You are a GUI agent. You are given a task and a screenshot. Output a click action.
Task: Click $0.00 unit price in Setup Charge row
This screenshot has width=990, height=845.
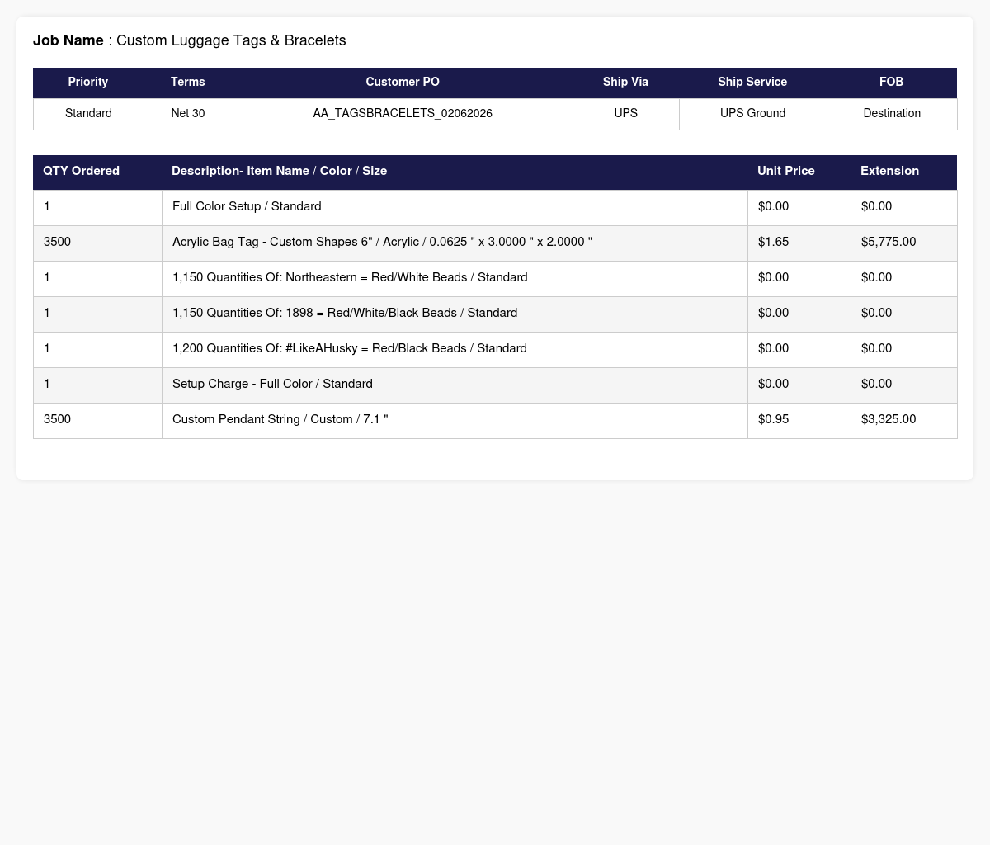773,384
